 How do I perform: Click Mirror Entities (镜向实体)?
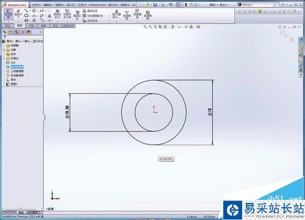90,11
